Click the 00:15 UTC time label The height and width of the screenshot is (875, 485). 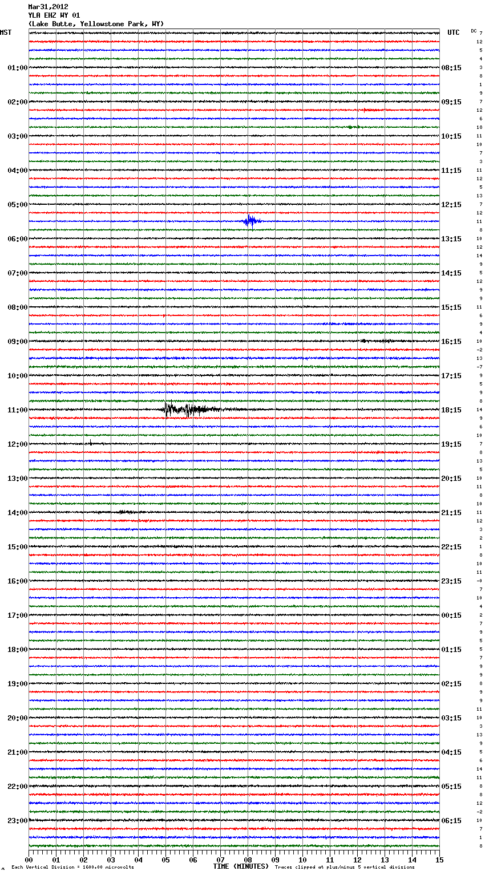click(451, 615)
